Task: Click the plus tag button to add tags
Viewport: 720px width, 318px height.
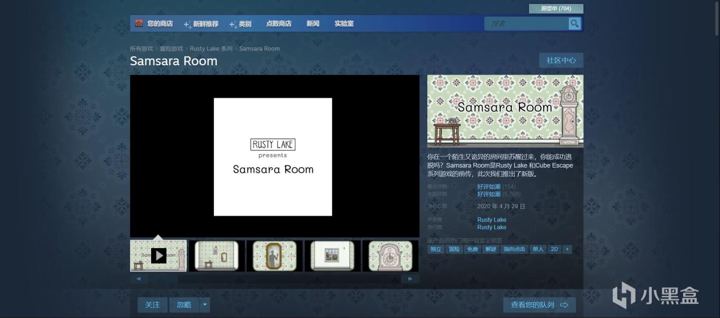Action: [567, 249]
